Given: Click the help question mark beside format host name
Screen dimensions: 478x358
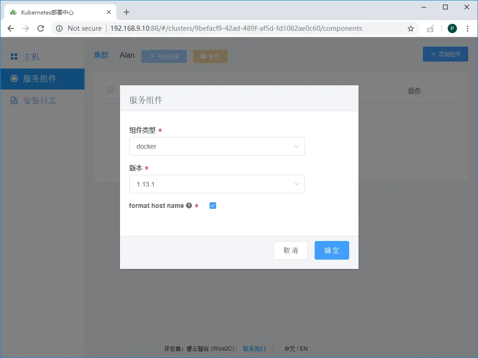Looking at the screenshot, I should point(189,206).
